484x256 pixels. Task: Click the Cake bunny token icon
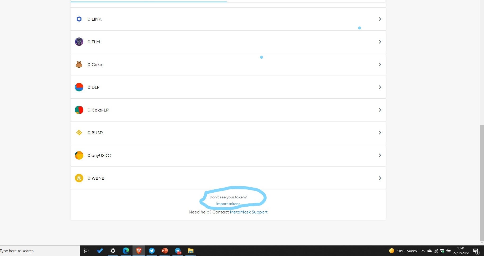point(79,64)
